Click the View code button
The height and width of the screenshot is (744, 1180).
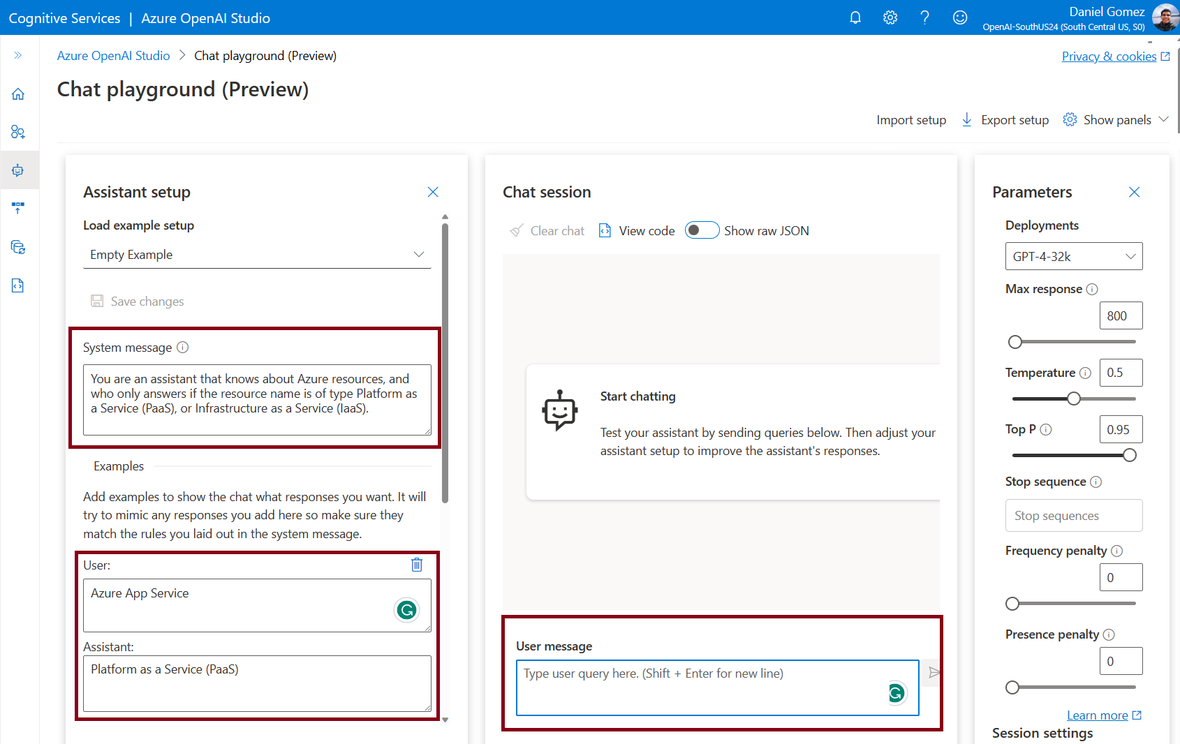[637, 231]
